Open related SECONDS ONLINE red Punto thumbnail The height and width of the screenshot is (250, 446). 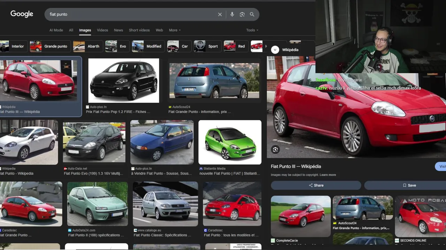click(421, 216)
